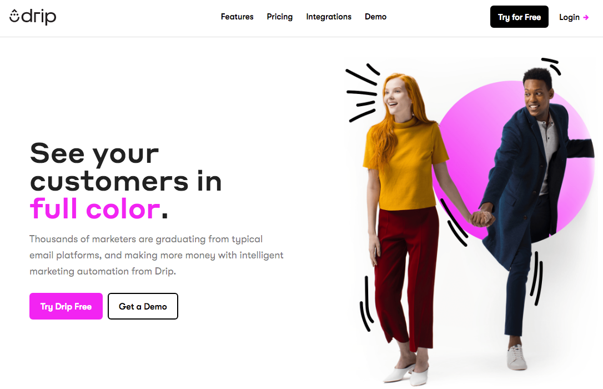Click the man's white sneaker

516,357
